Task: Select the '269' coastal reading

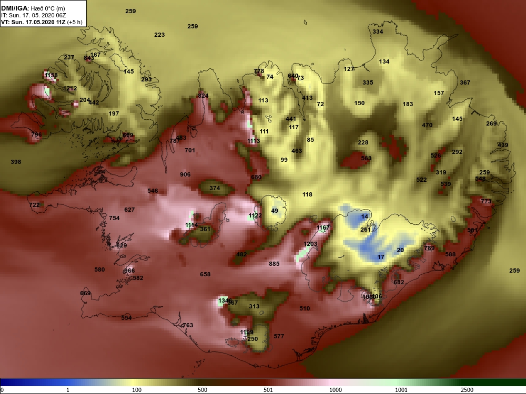Action: coord(491,123)
